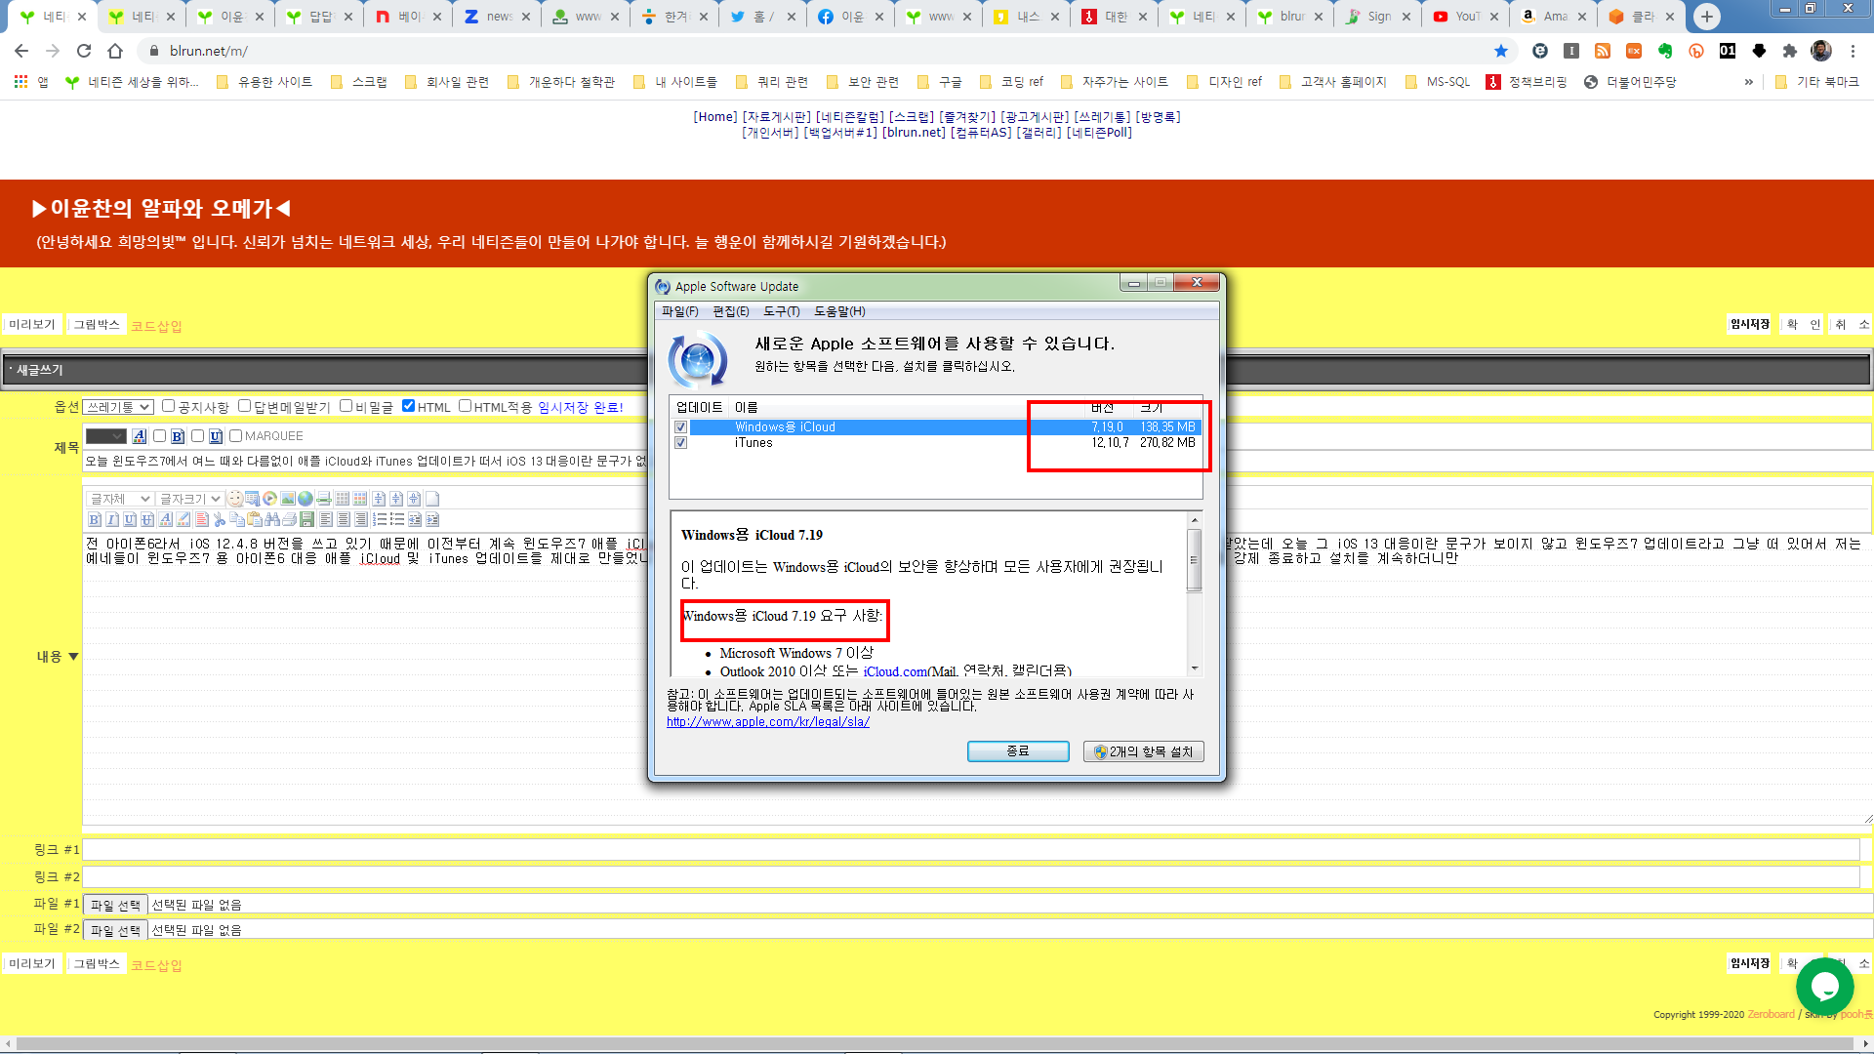Click the bulleted list icon
The height and width of the screenshot is (1054, 1874).
tap(397, 519)
